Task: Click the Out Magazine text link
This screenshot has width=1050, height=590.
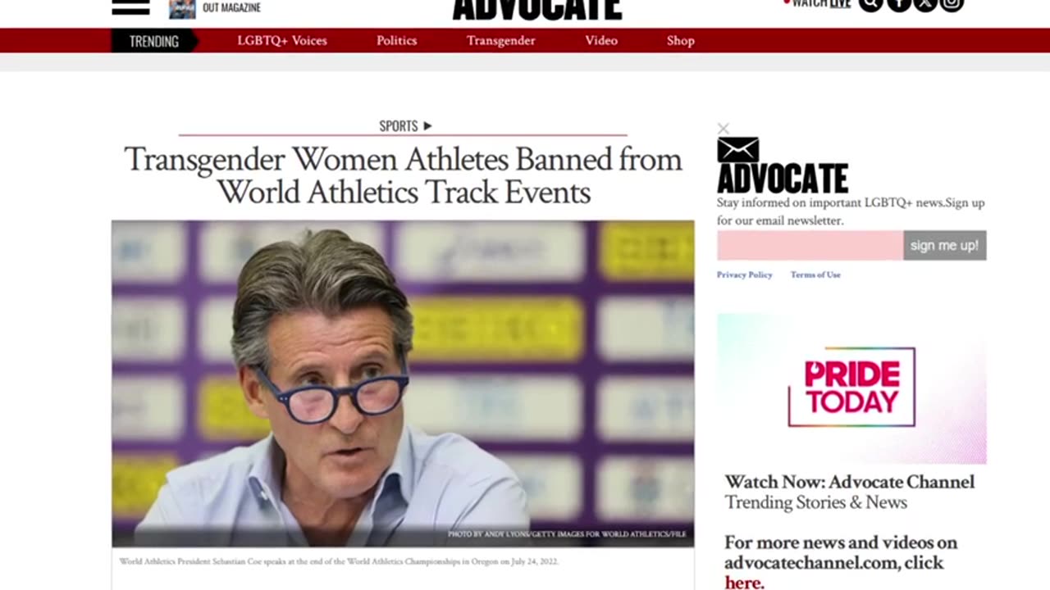Action: pyautogui.click(x=231, y=7)
